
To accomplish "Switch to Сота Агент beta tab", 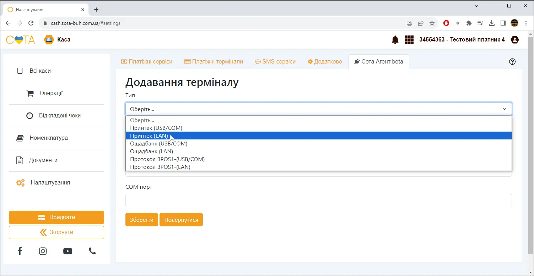I will tap(379, 62).
